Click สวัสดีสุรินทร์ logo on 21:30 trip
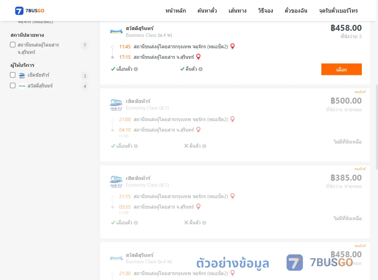Image resolution: width=378 pixels, height=280 pixels. tap(116, 258)
